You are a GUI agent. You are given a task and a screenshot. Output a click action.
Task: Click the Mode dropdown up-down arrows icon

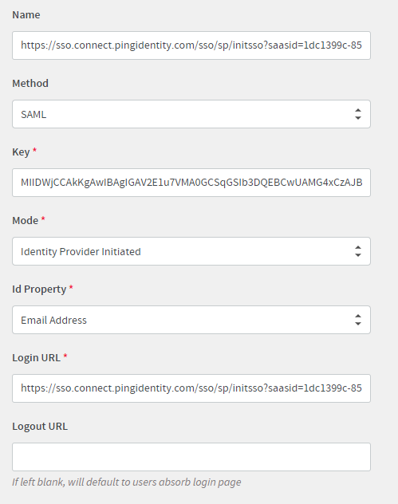coord(358,251)
